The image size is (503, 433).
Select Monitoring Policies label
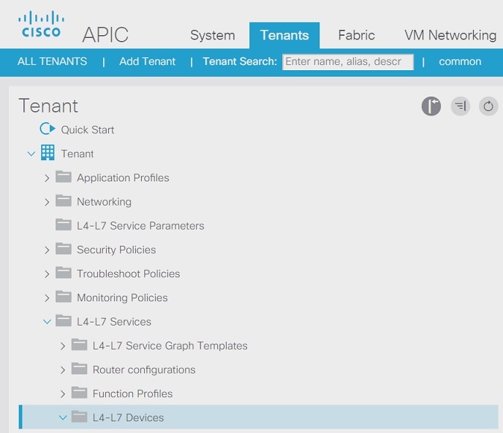click(x=122, y=298)
